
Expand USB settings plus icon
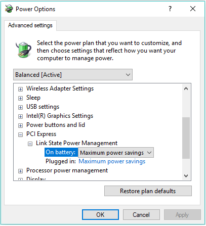pyautogui.click(x=20, y=107)
